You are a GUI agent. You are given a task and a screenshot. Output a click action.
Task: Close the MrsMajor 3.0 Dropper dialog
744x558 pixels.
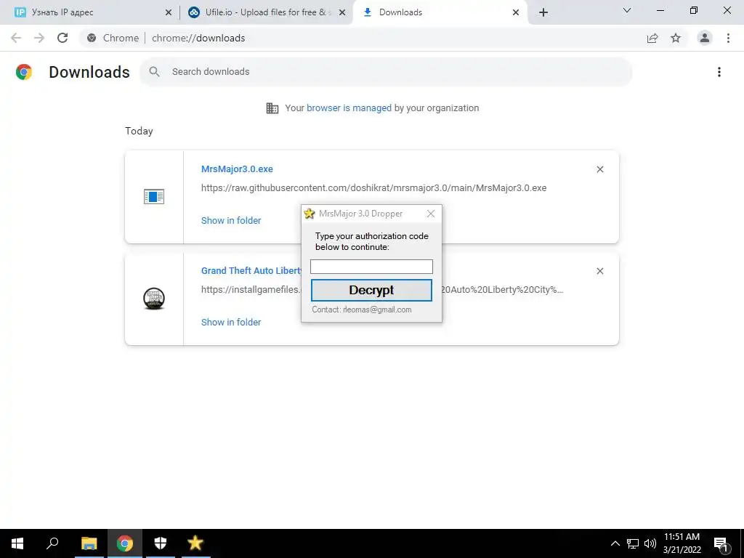click(x=431, y=214)
